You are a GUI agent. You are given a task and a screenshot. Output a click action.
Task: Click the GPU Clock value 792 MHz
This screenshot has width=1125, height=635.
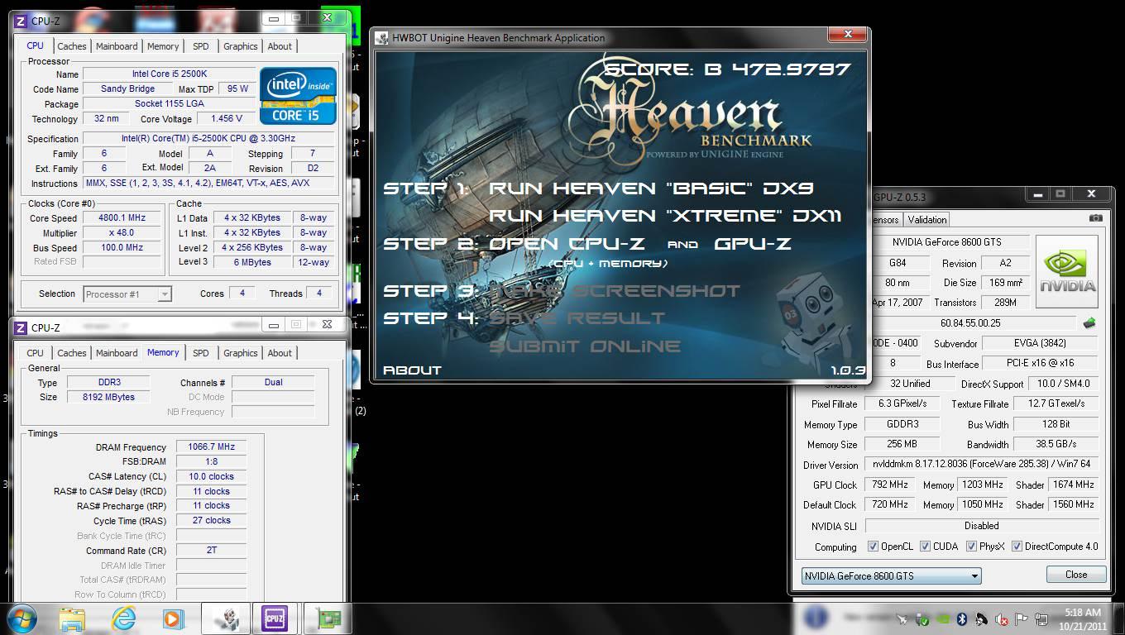pos(889,485)
